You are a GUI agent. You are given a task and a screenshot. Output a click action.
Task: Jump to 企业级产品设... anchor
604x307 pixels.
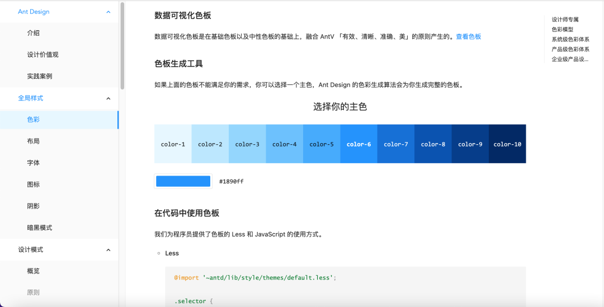point(570,59)
